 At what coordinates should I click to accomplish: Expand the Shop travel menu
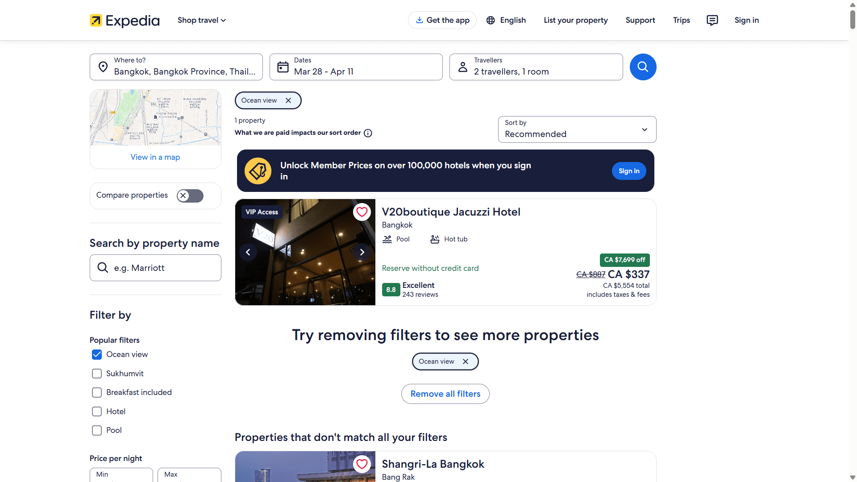point(202,20)
